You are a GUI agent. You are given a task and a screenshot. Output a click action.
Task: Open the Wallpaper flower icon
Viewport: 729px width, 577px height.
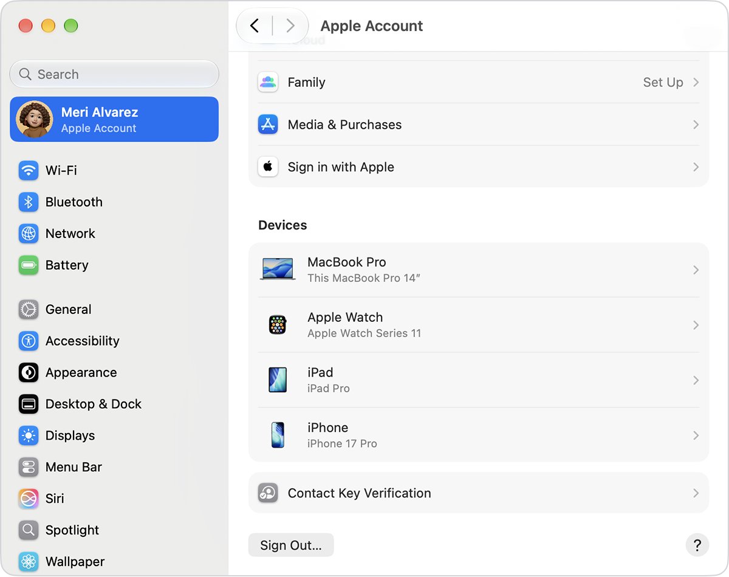29,562
